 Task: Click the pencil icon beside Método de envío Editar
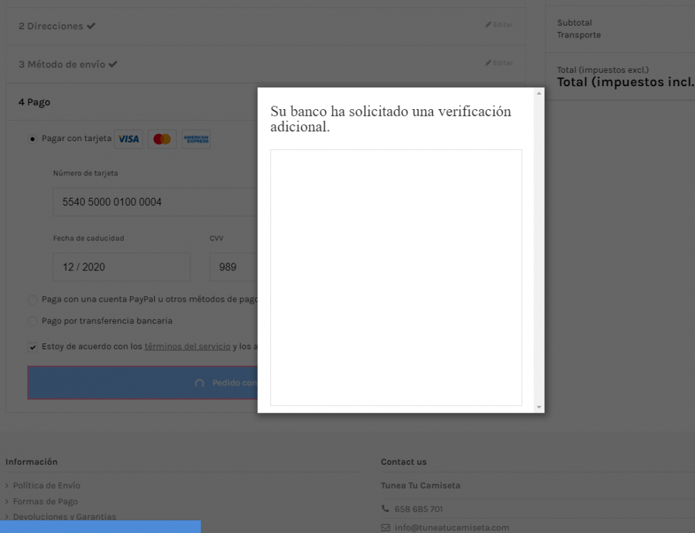(x=488, y=63)
